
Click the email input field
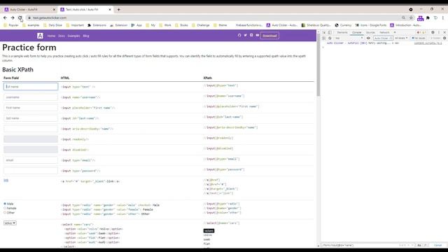(x=31, y=160)
